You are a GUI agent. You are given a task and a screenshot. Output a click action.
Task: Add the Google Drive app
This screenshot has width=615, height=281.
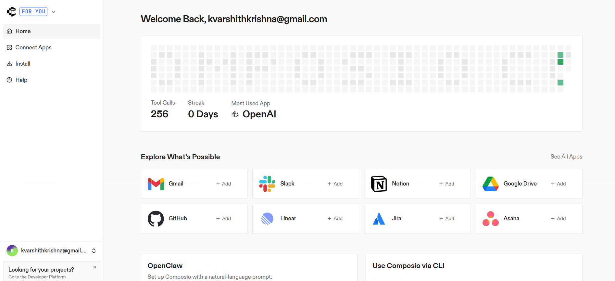tap(559, 184)
